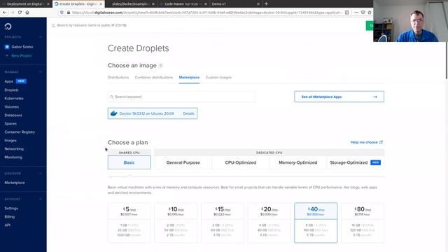Close the slides/docker browser tab
This screenshot has width=448, height=252.
(153, 4)
